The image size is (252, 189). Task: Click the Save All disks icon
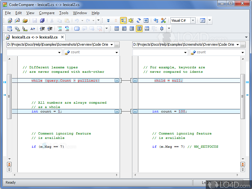(42, 20)
